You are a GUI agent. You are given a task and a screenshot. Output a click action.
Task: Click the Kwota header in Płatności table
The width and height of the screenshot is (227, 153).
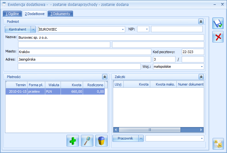(x=72, y=85)
